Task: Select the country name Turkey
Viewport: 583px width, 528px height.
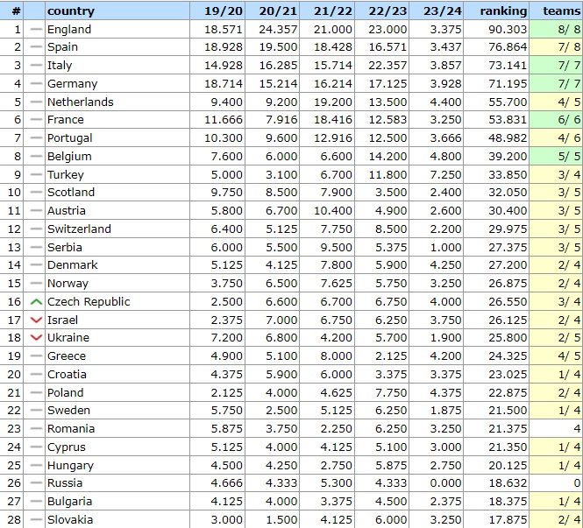Action: coord(66,174)
